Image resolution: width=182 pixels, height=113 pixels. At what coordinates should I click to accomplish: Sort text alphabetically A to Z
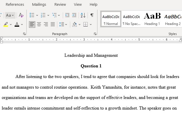pos(83,15)
